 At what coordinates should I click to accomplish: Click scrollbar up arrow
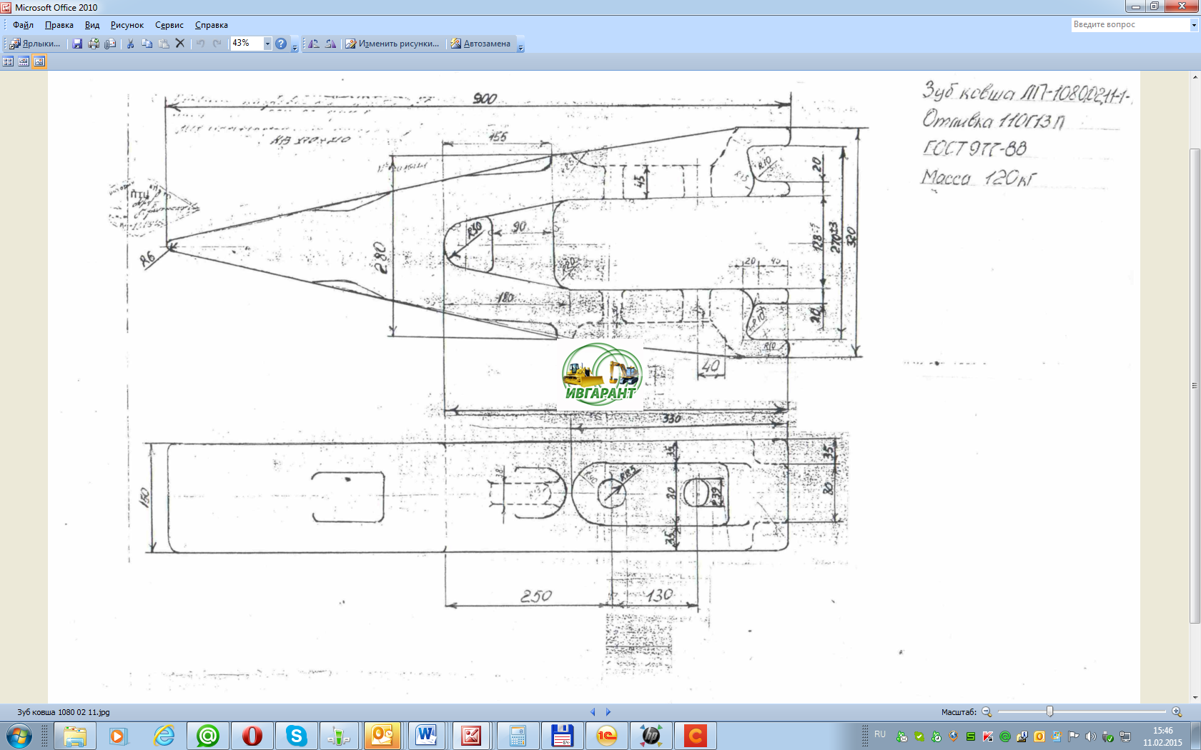click(x=1195, y=76)
